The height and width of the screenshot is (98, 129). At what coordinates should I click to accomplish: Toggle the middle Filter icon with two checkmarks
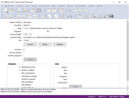(x=81, y=11)
